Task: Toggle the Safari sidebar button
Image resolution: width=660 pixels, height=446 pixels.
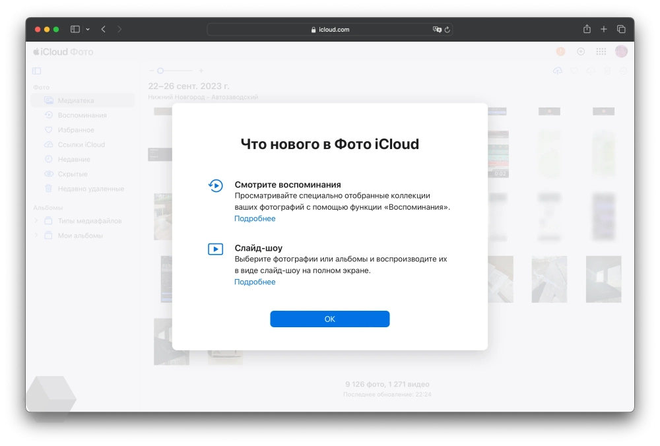Action: pos(75,29)
